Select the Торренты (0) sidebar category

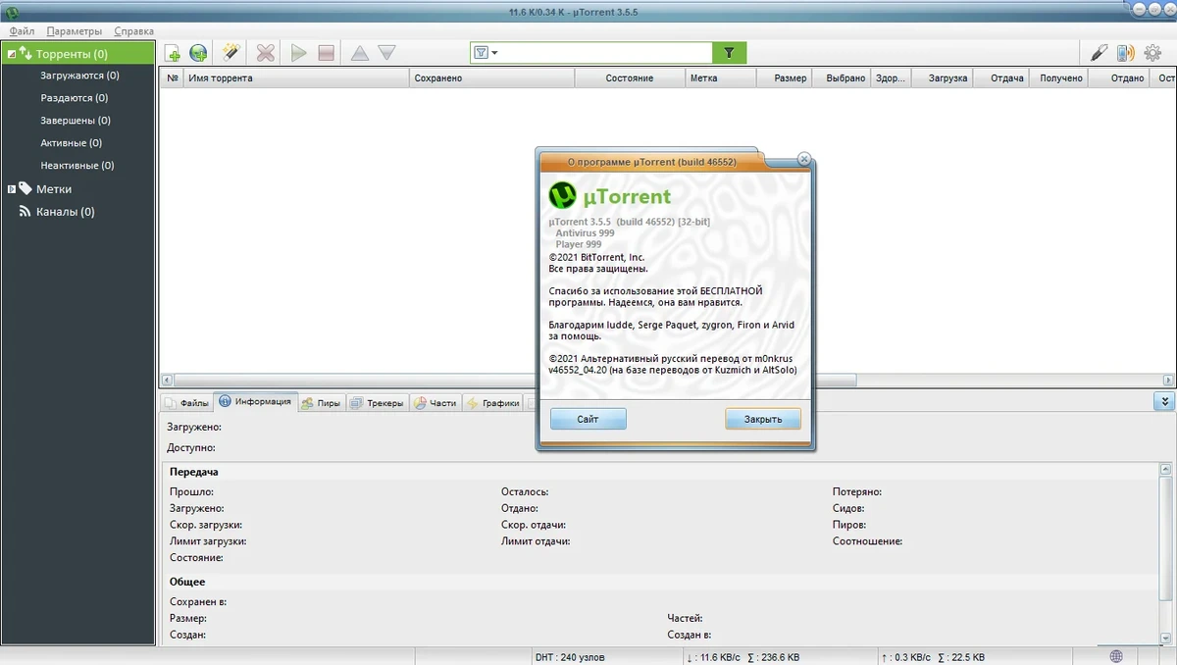coord(78,54)
